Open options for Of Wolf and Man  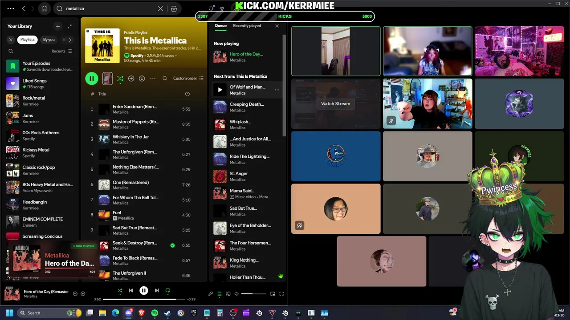(x=277, y=90)
